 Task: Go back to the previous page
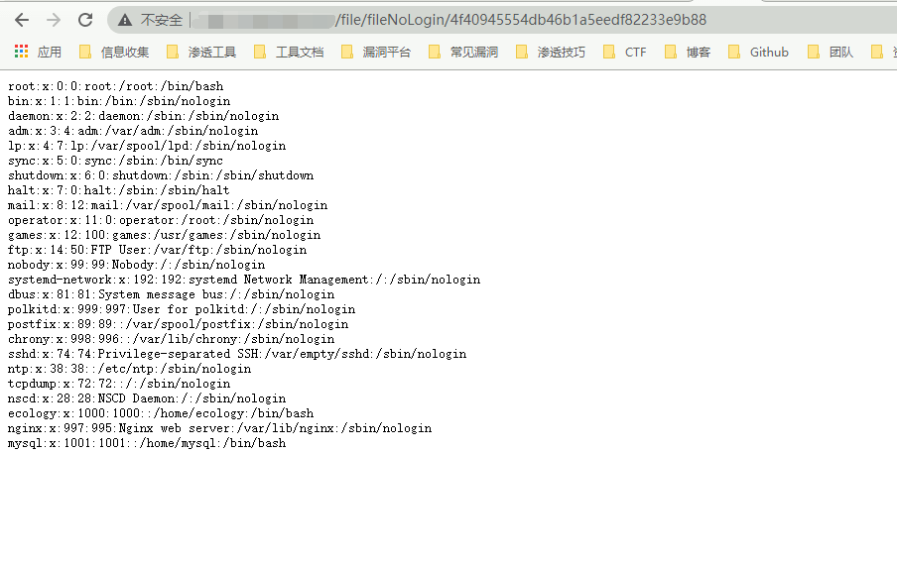point(22,20)
